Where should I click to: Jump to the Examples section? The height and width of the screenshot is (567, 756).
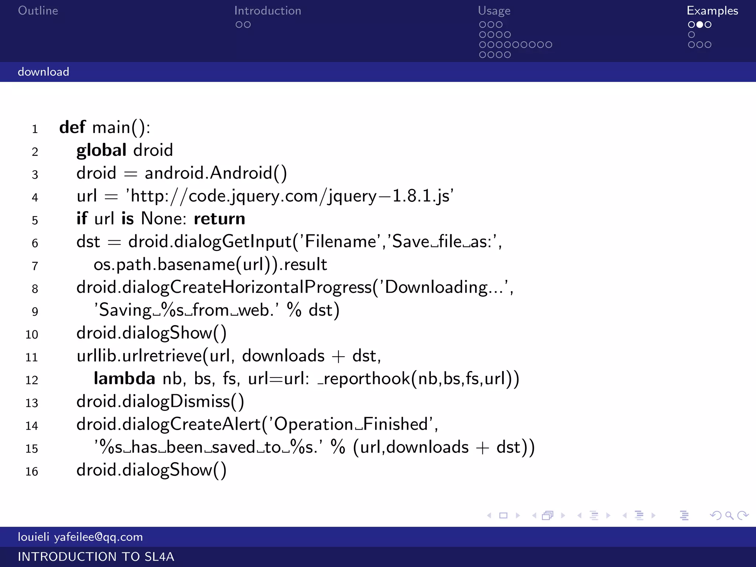[x=712, y=11]
